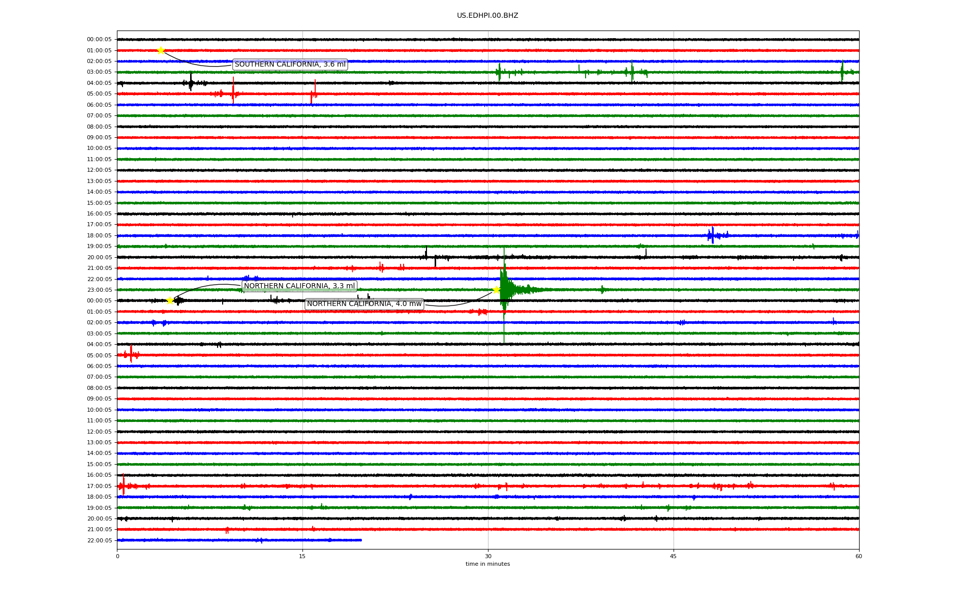Click the SOUTHERN CALIFORNIA, 3.6 ml label
The height and width of the screenshot is (610, 976).
pyautogui.click(x=290, y=65)
